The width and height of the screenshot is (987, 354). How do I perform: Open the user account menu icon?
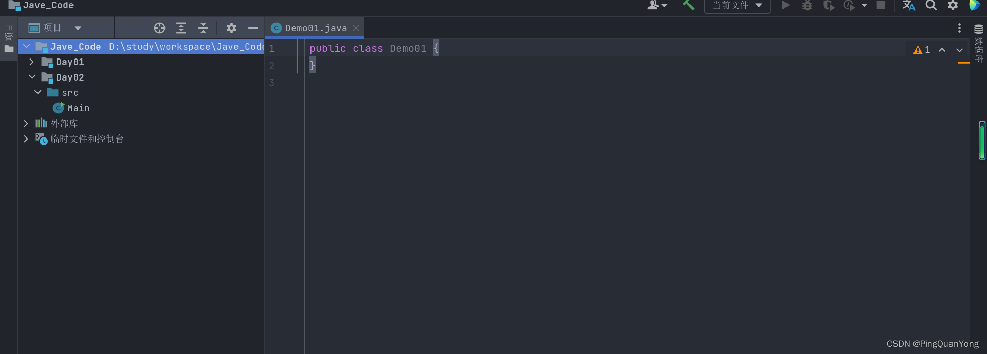(656, 5)
